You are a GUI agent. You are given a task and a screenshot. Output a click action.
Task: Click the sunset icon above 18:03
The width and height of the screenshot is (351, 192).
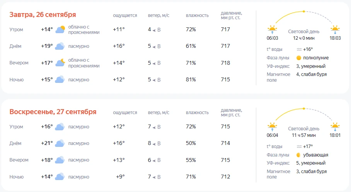pos(335,30)
